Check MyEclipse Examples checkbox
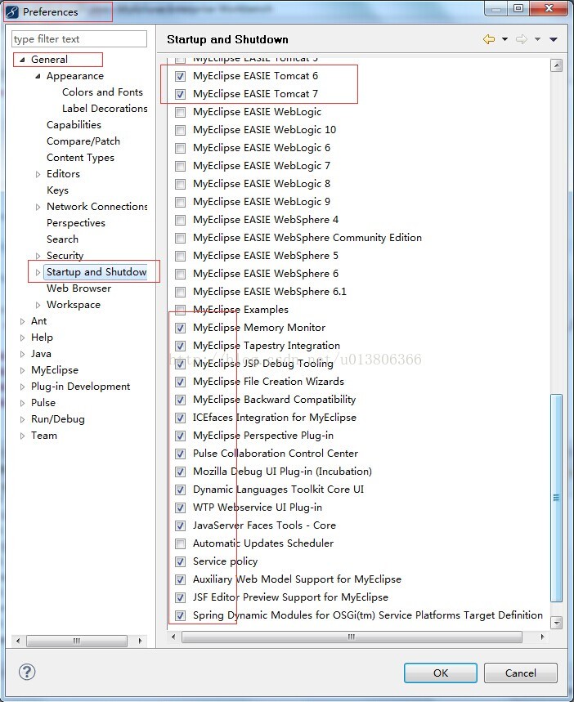574x702 pixels. tap(180, 310)
